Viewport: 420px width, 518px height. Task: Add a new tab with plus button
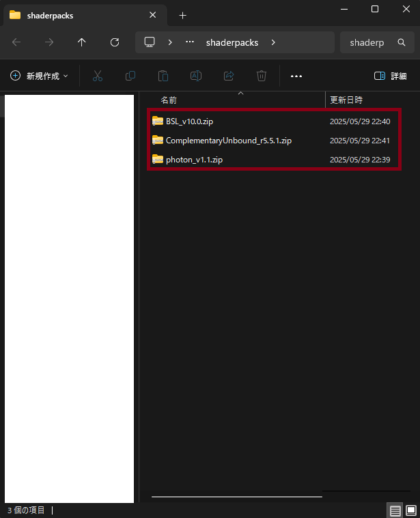pyautogui.click(x=182, y=15)
